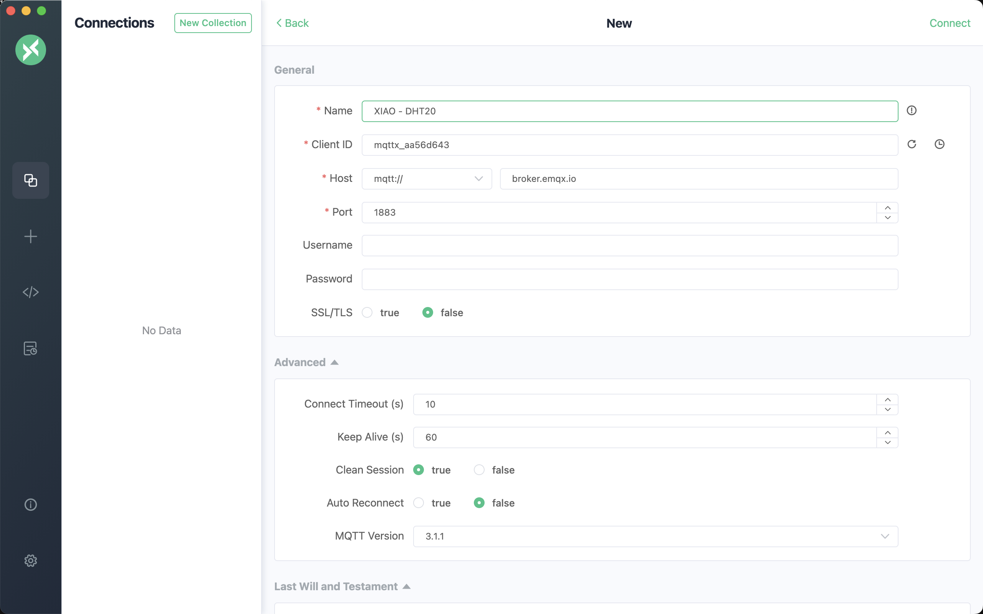Image resolution: width=983 pixels, height=614 pixels.
Task: Click the broker.emqx.io host field
Action: tap(699, 179)
